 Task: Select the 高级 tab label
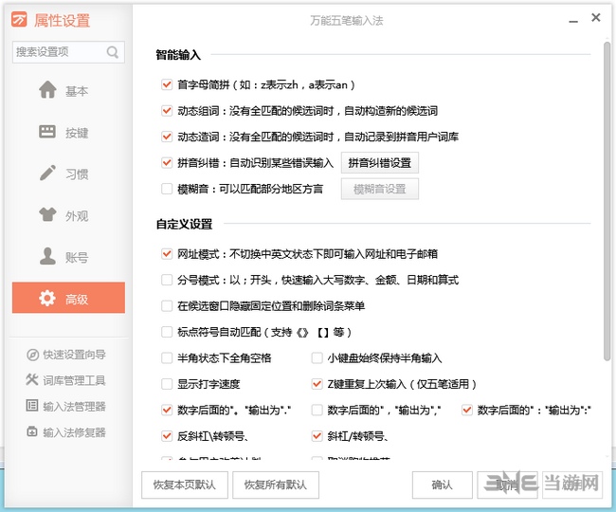pos(77,300)
